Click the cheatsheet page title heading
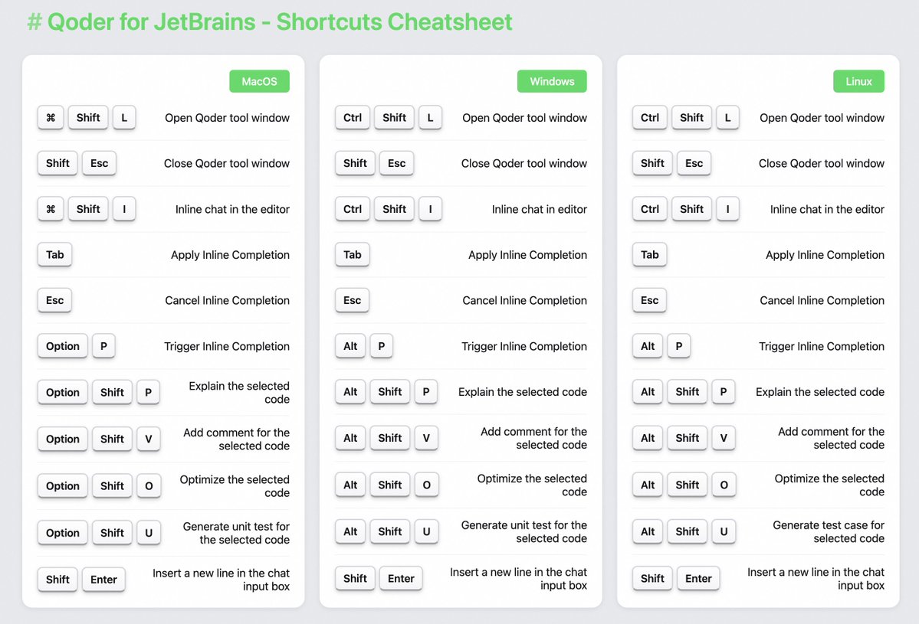 pos(270,21)
